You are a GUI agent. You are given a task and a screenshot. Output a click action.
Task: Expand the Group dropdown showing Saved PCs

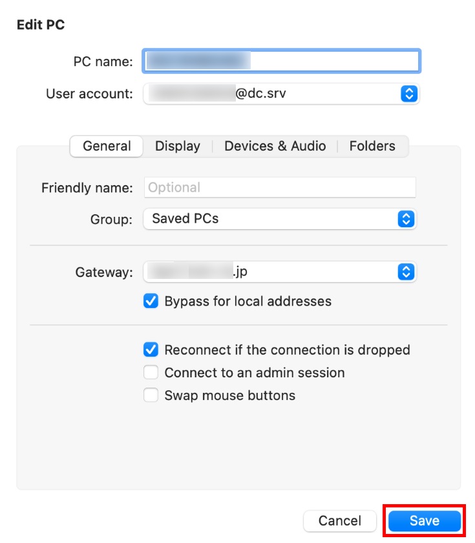tap(279, 219)
